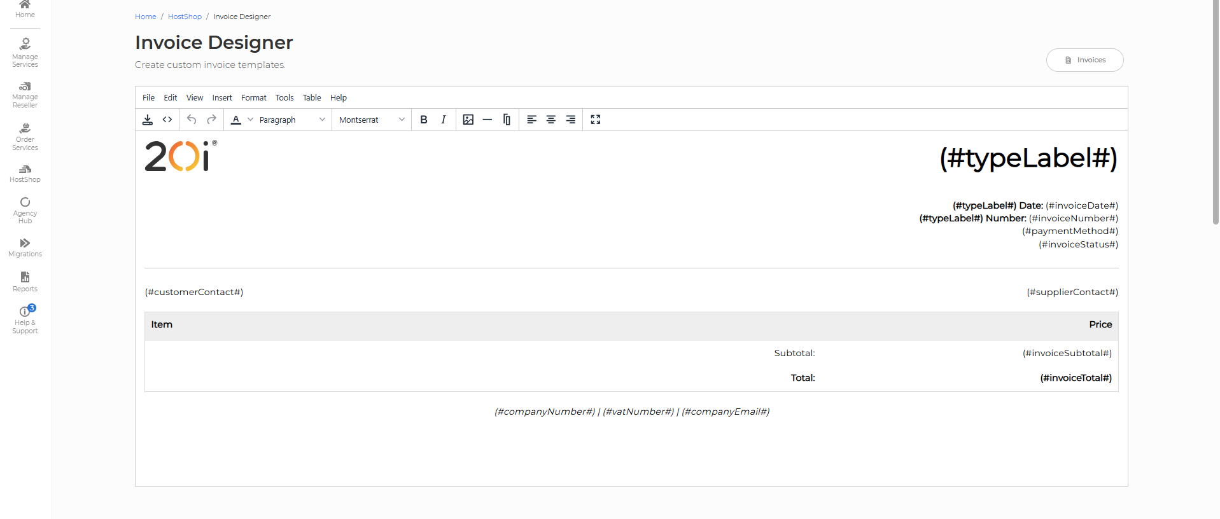Insert a horizontal line
This screenshot has width=1220, height=519.
coord(487,120)
